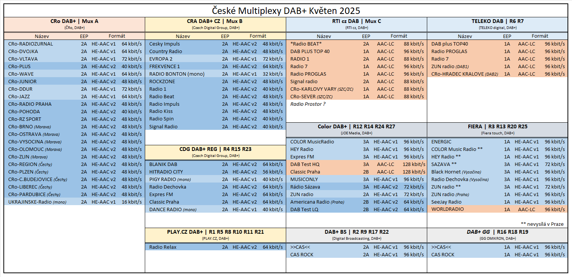Screen dimensions: 572x277
Task: Select the 'CRA DAB+ CZ | Mux B' header
Action: 215,21
